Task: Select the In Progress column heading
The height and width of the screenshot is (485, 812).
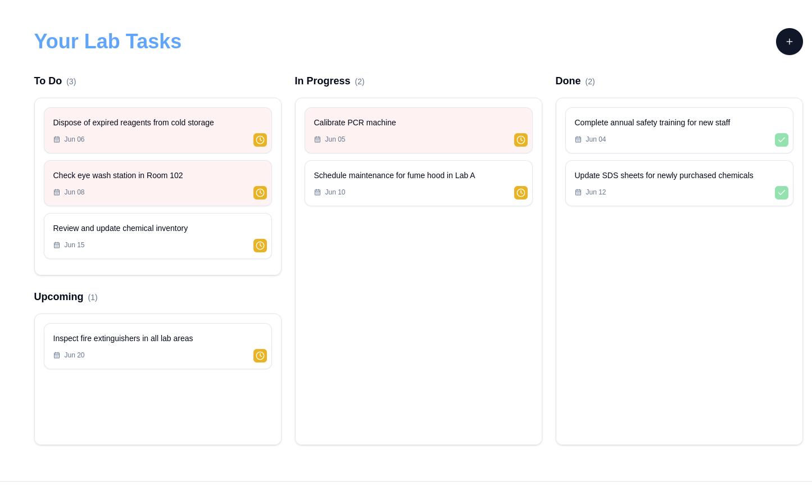Action: [322, 81]
